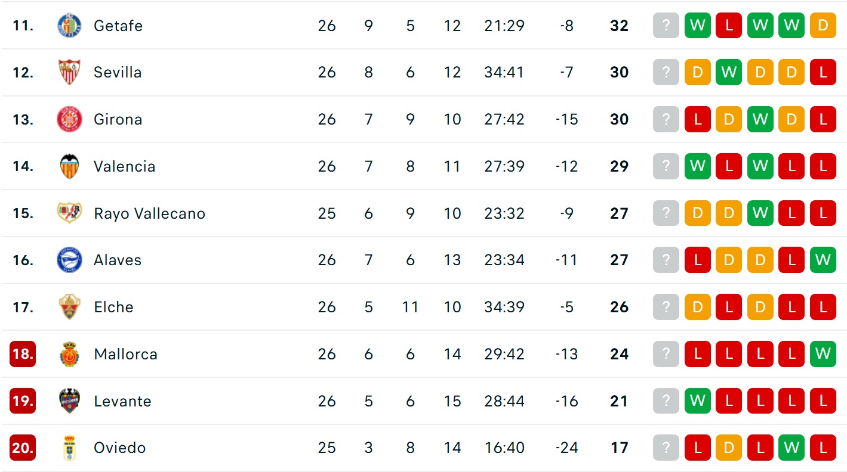Click the Oviedo club crest

69,448
